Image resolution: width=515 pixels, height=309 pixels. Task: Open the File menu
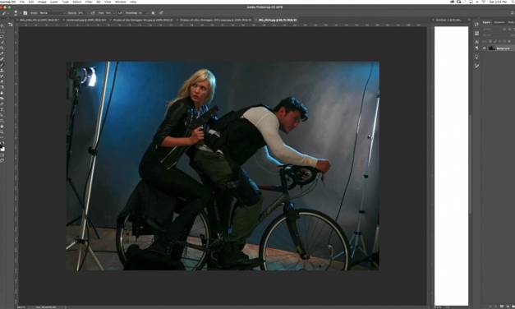click(22, 2)
